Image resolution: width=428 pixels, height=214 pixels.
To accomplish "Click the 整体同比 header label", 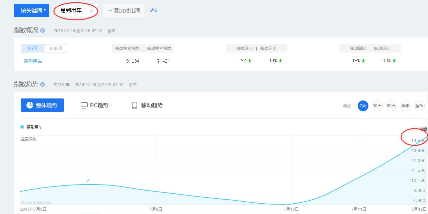I will click(245, 49).
